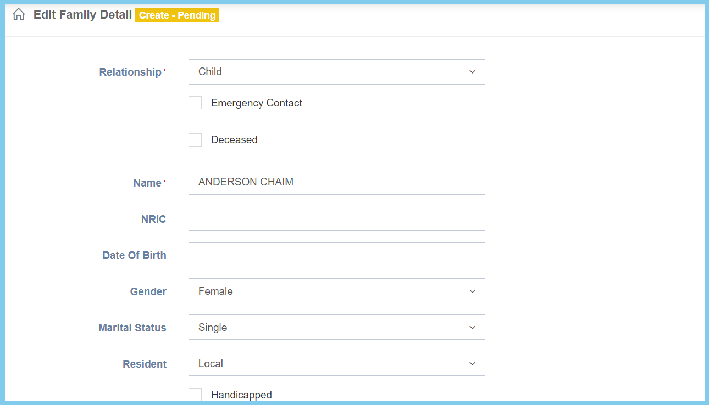The width and height of the screenshot is (709, 405).
Task: Click the Gender field label
Action: point(148,291)
